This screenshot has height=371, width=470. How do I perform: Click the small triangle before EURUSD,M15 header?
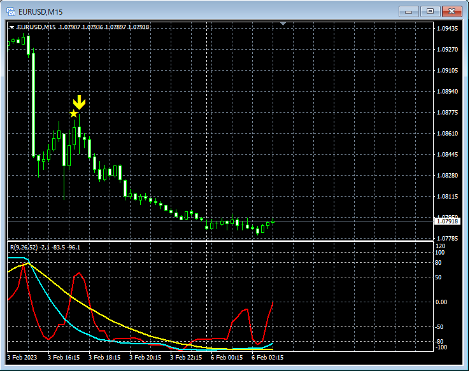tap(11, 27)
